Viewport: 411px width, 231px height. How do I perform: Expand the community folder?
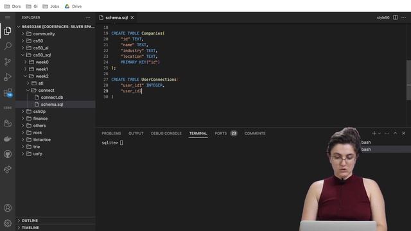(56, 34)
